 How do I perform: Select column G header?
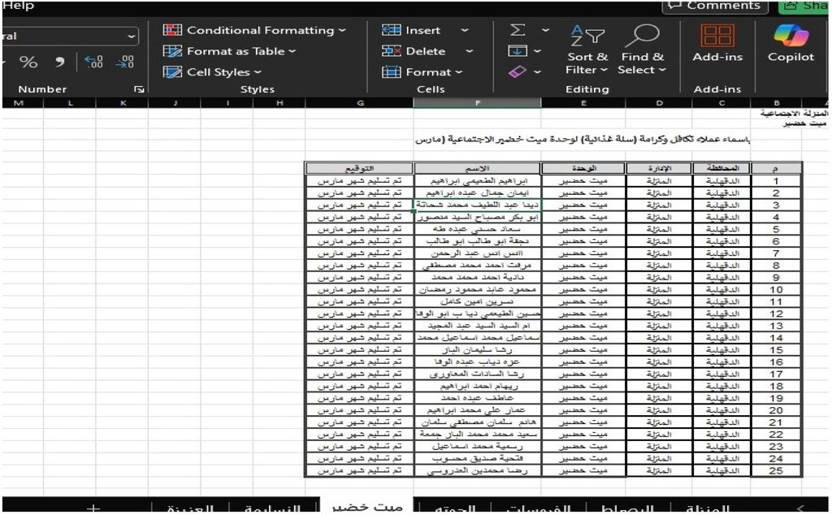pos(360,103)
